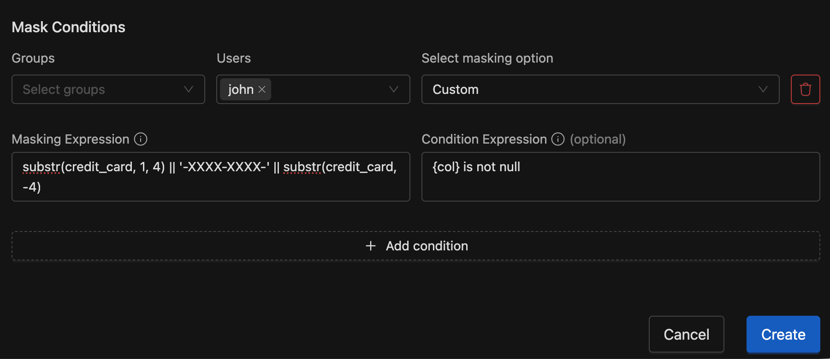Expand the Users chevron arrow
Screen dimensions: 830x359
[x=393, y=89]
